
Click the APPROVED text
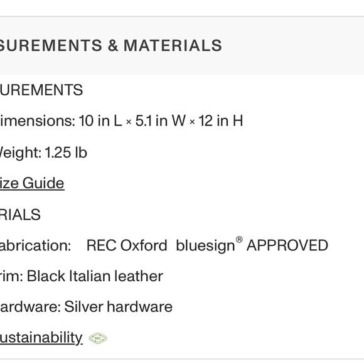click(287, 245)
